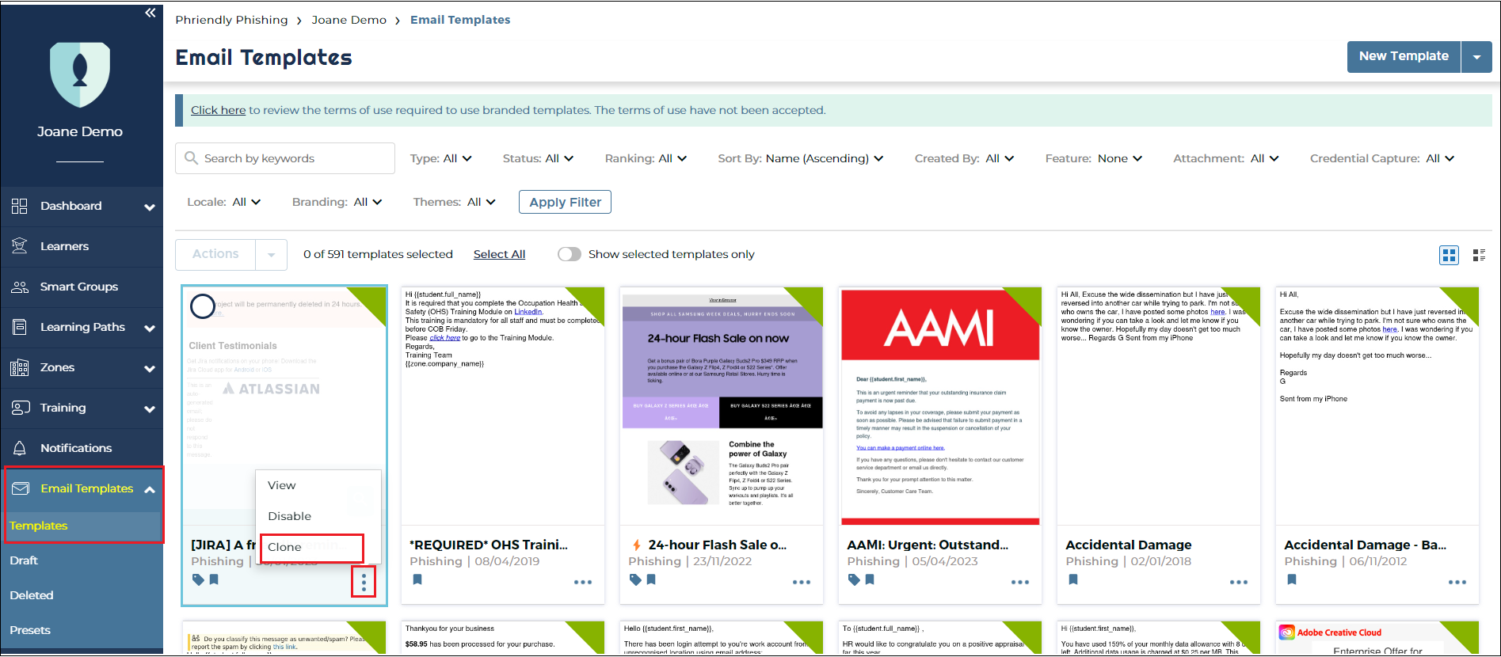Open Draft templates submenu
The height and width of the screenshot is (657, 1501).
[24, 560]
